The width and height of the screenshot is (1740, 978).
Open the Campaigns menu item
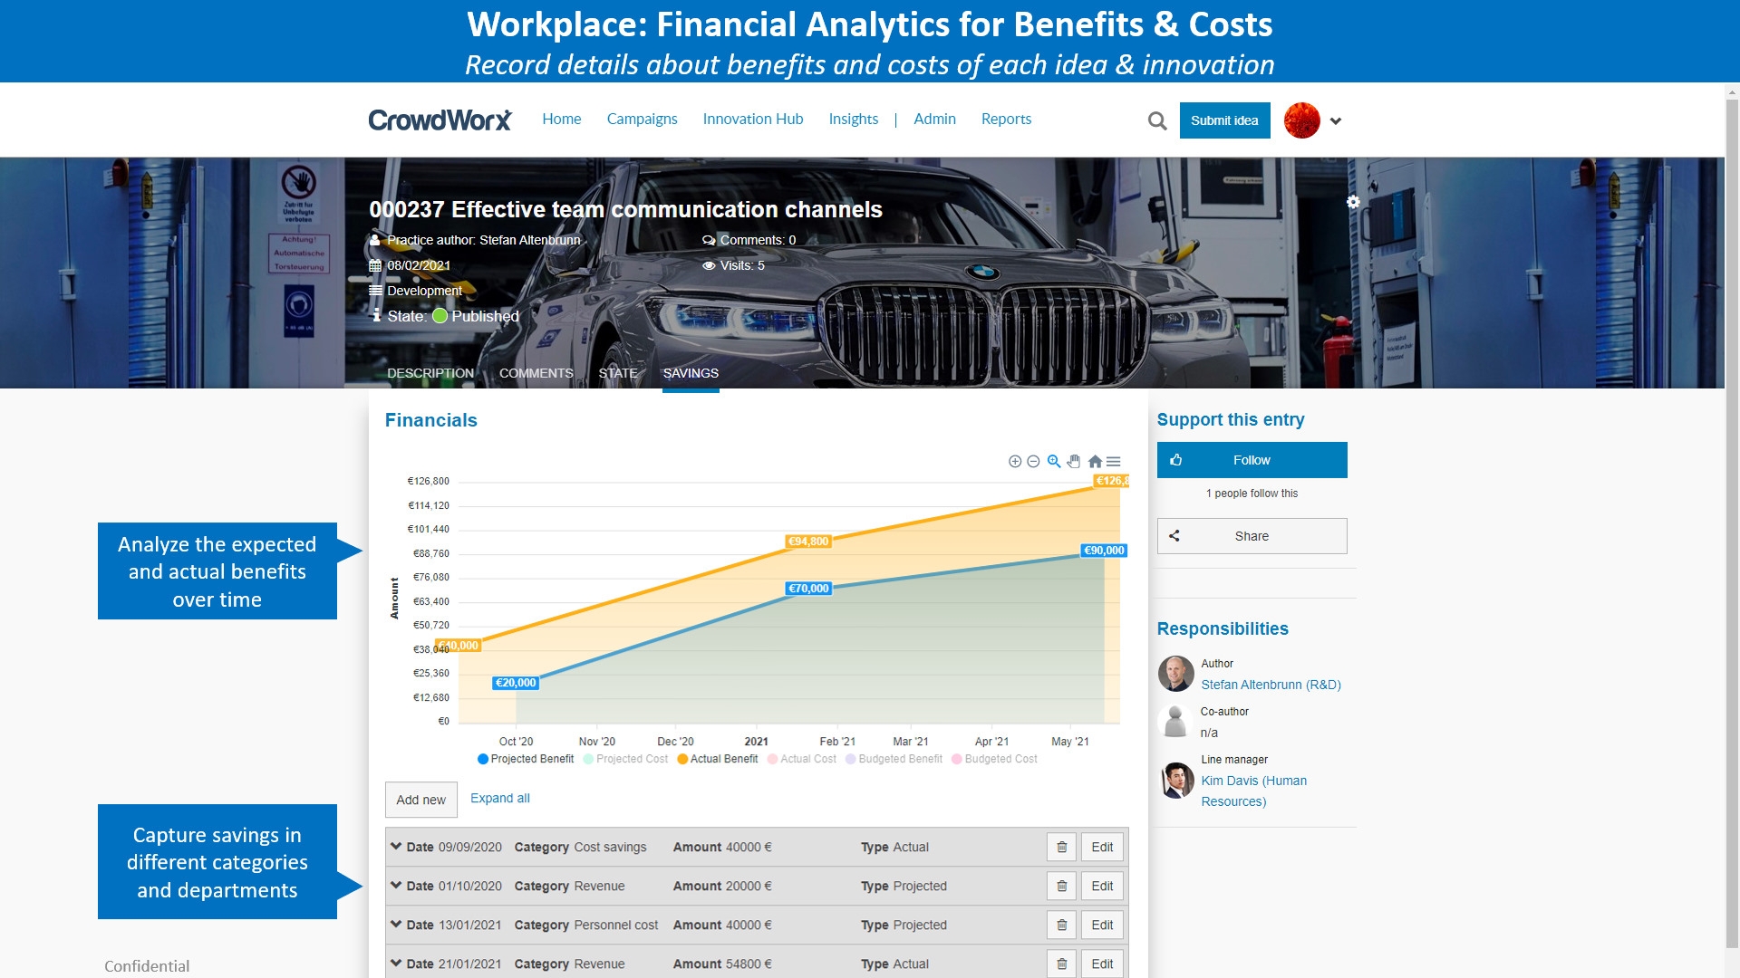642,119
